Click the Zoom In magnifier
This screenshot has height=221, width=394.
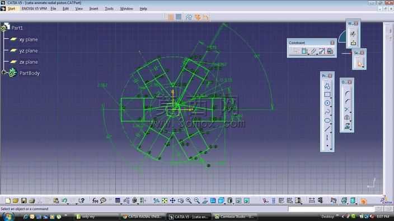point(189,200)
